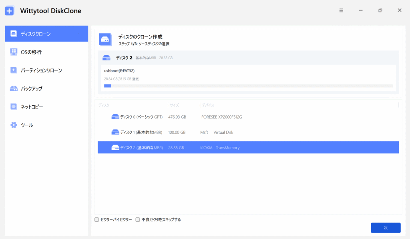The width and height of the screenshot is (410, 239).
Task: Click the FORESEE XP2000F512G device name
Action: coord(221,117)
